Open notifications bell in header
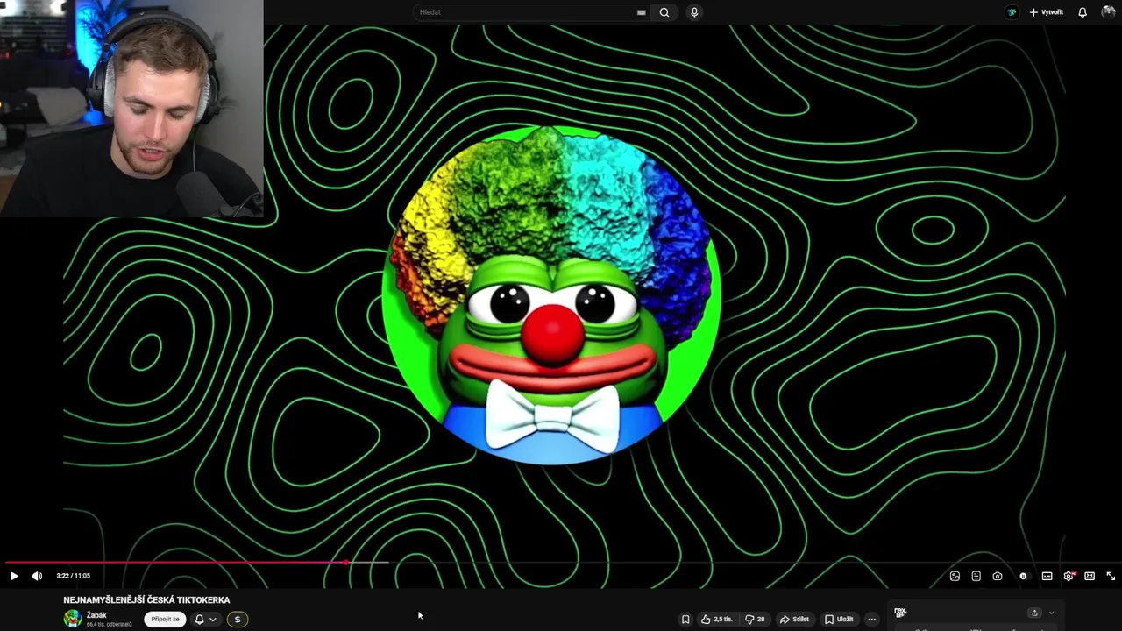The height and width of the screenshot is (631, 1122). click(x=1083, y=12)
